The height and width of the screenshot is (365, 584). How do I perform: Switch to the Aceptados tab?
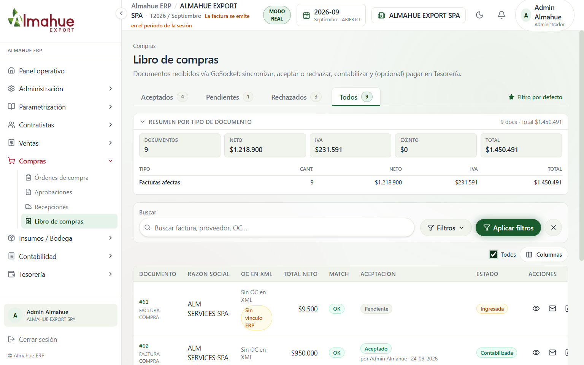(164, 97)
